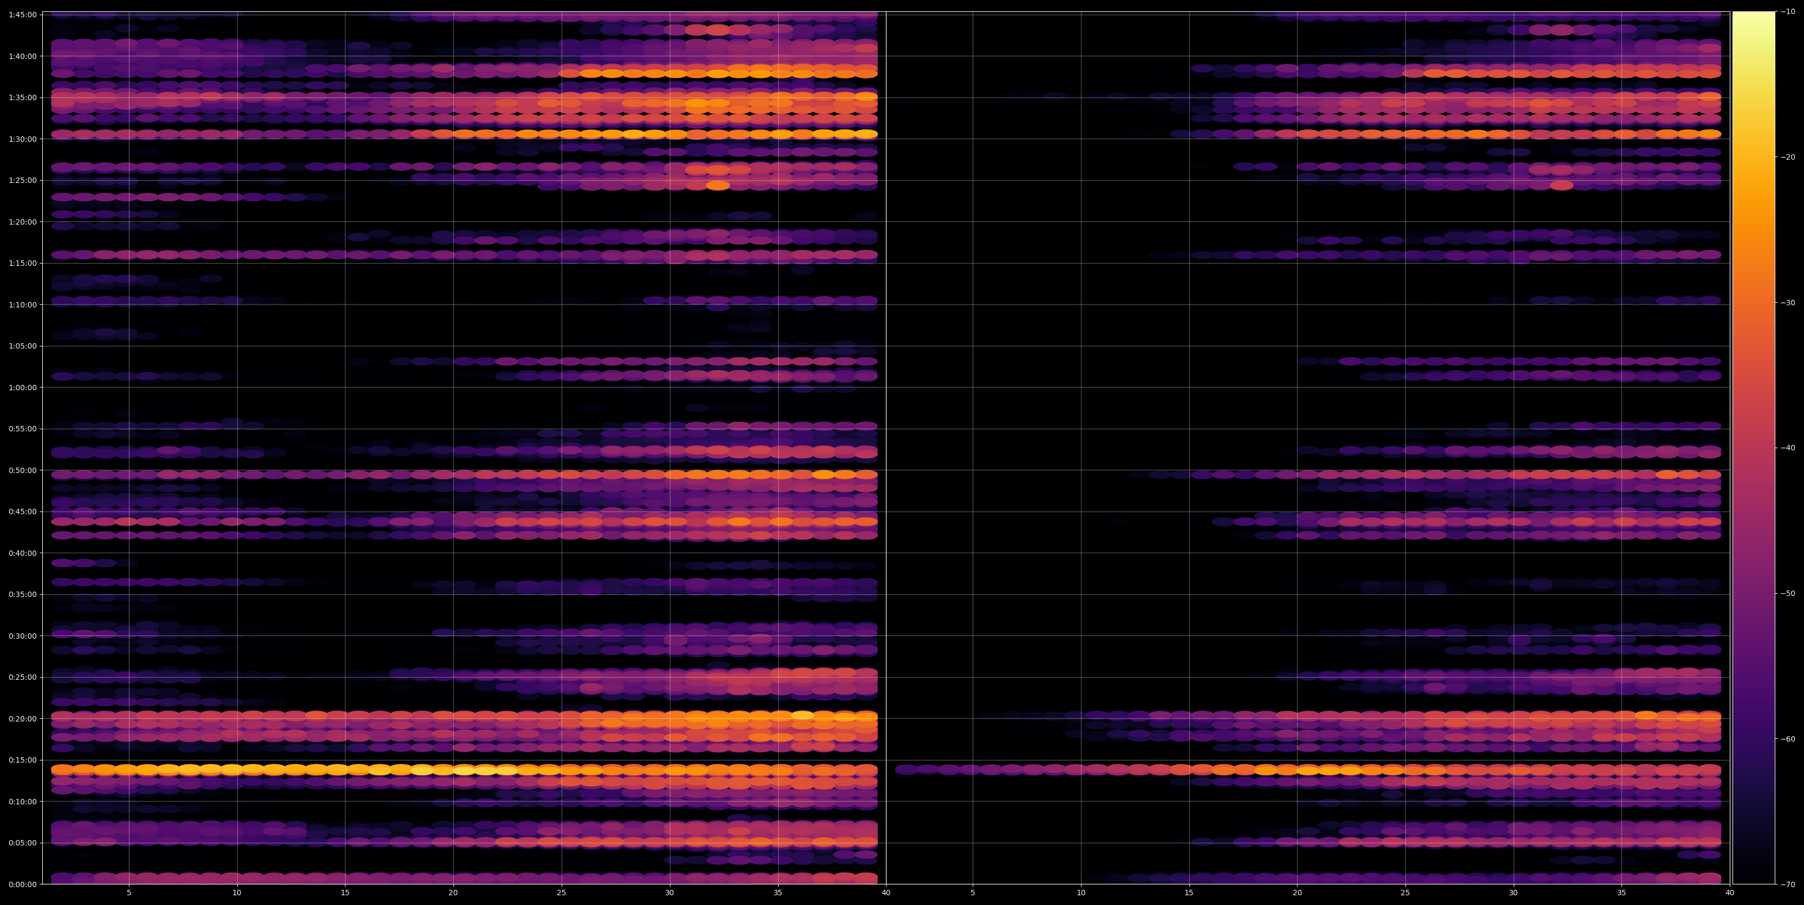Click the 0:25:00 y-axis tick label
This screenshot has height=905, width=1804.
click(22, 678)
